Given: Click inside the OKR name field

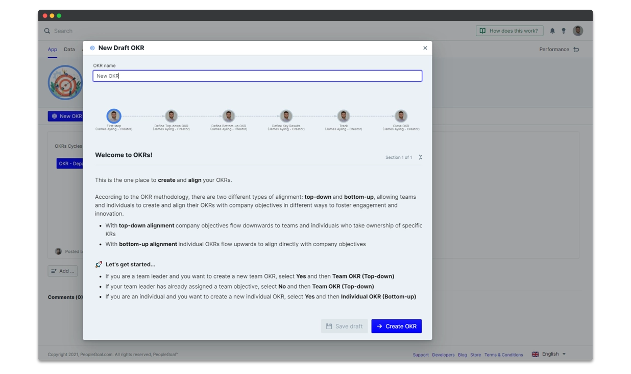Looking at the screenshot, I should pos(257,76).
